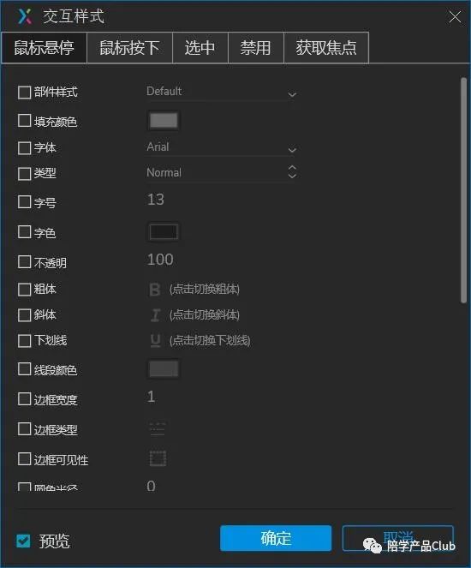
Task: Open the border type line-style icon
Action: [x=158, y=429]
